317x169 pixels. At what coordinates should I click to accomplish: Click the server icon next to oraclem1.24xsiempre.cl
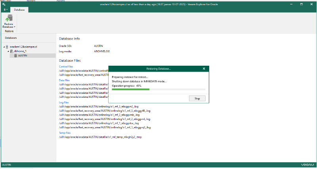point(7,47)
